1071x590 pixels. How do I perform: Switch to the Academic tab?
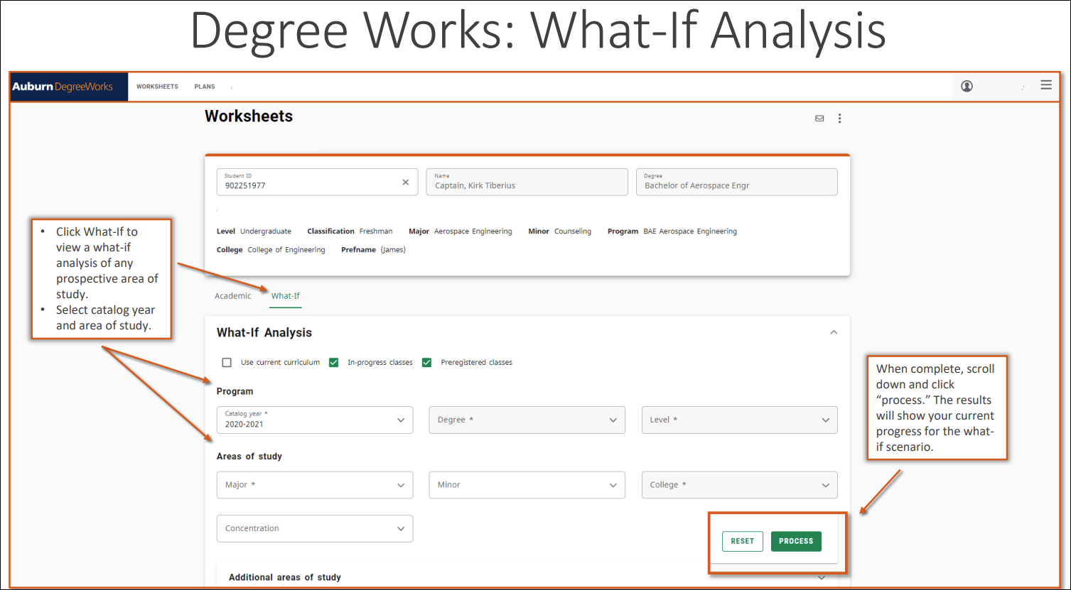[x=232, y=295]
